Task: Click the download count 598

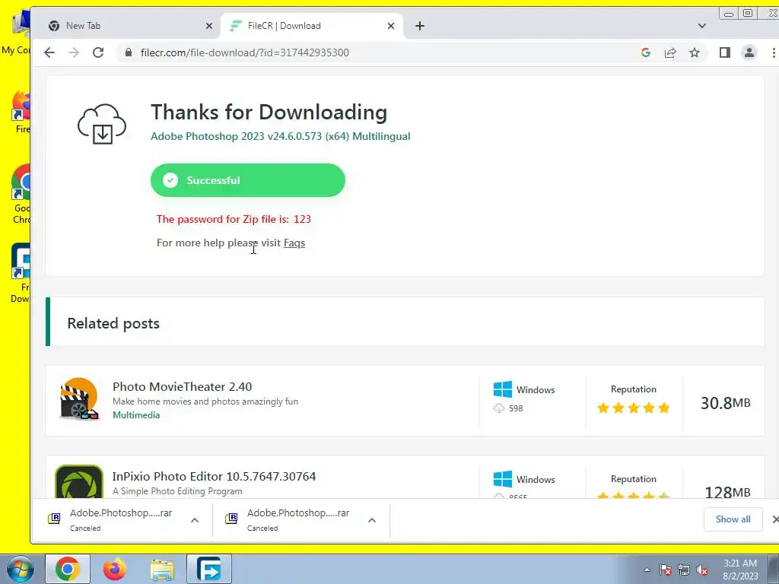Action: (x=516, y=408)
